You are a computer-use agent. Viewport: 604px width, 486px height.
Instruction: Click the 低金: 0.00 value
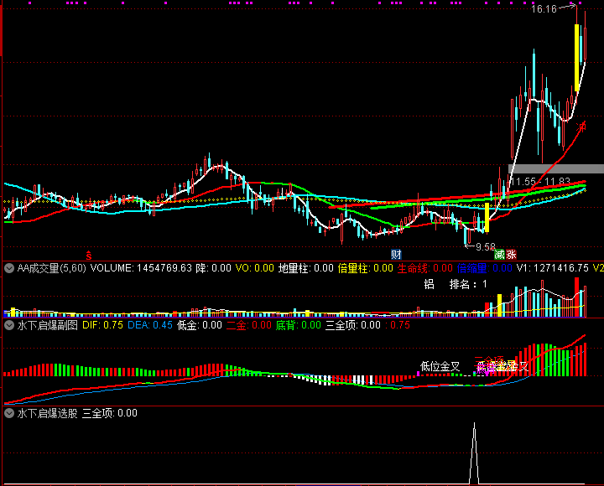(200, 326)
